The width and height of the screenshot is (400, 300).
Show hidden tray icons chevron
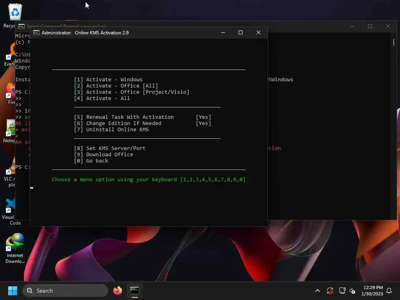click(x=318, y=291)
